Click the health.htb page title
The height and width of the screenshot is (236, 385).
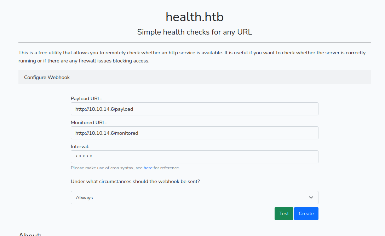[x=194, y=17]
